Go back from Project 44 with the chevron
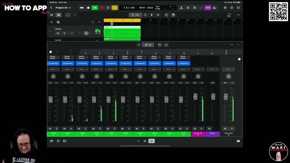 pyautogui.click(x=51, y=8)
